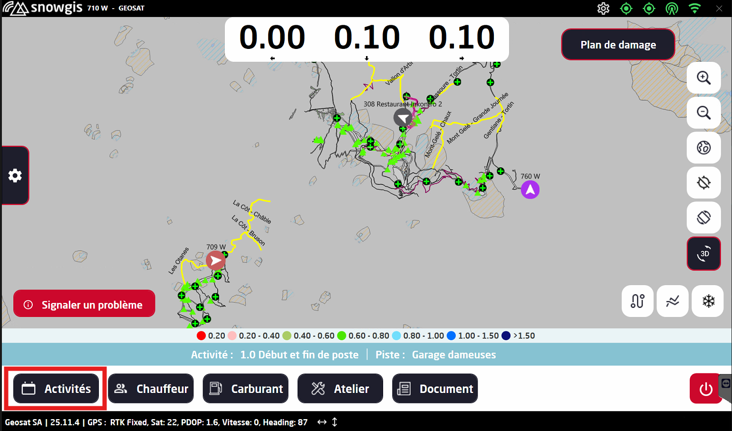This screenshot has width=732, height=431.
Task: Click the Carburant button
Action: pyautogui.click(x=245, y=389)
